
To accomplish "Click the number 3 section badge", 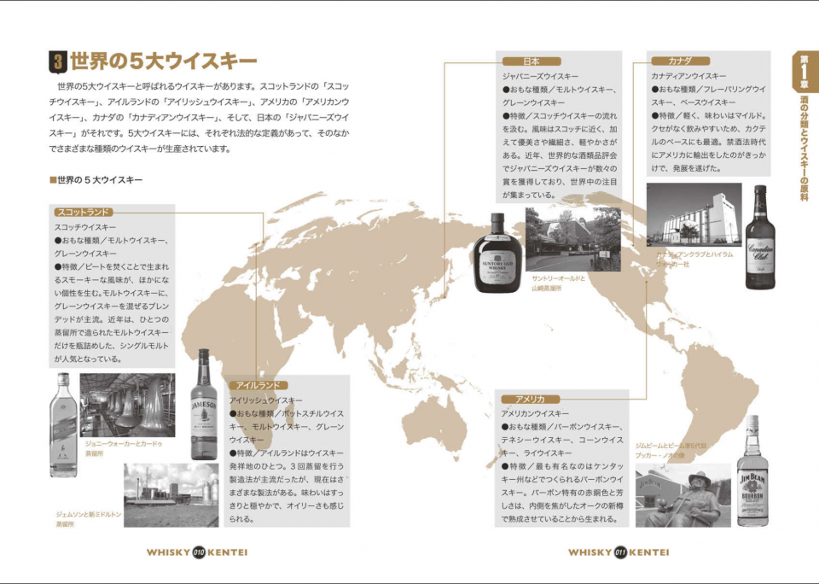I will click(x=57, y=62).
